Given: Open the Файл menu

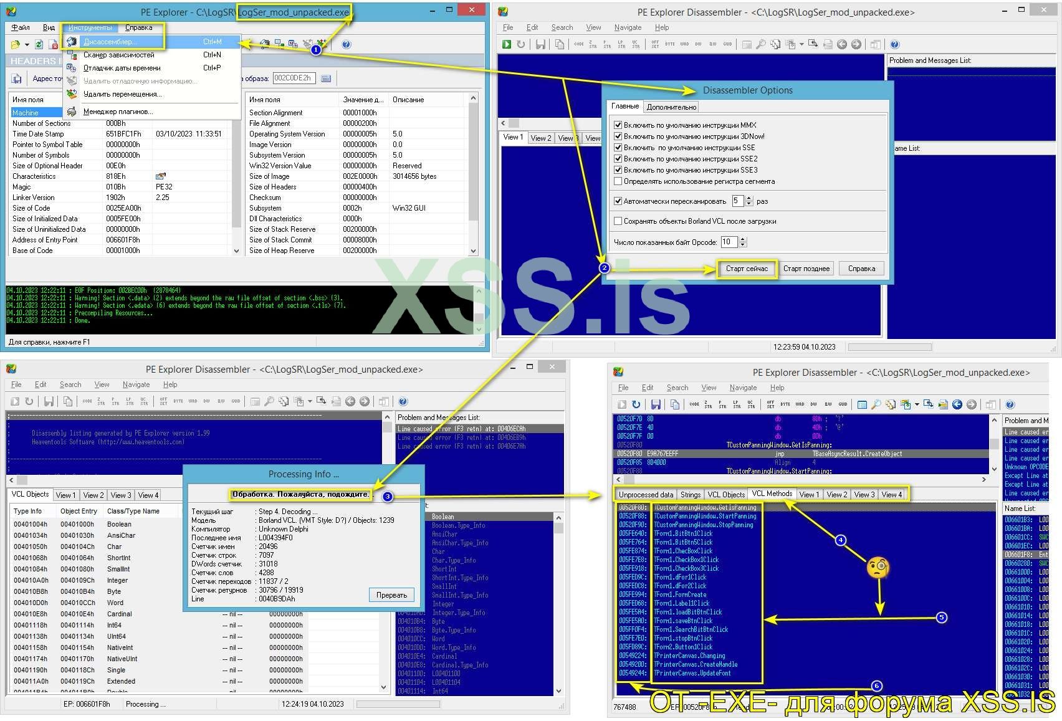Looking at the screenshot, I should point(21,27).
